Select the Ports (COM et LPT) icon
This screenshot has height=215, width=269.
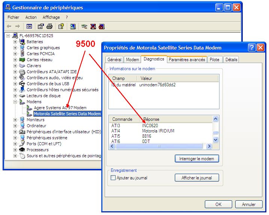click(x=22, y=144)
